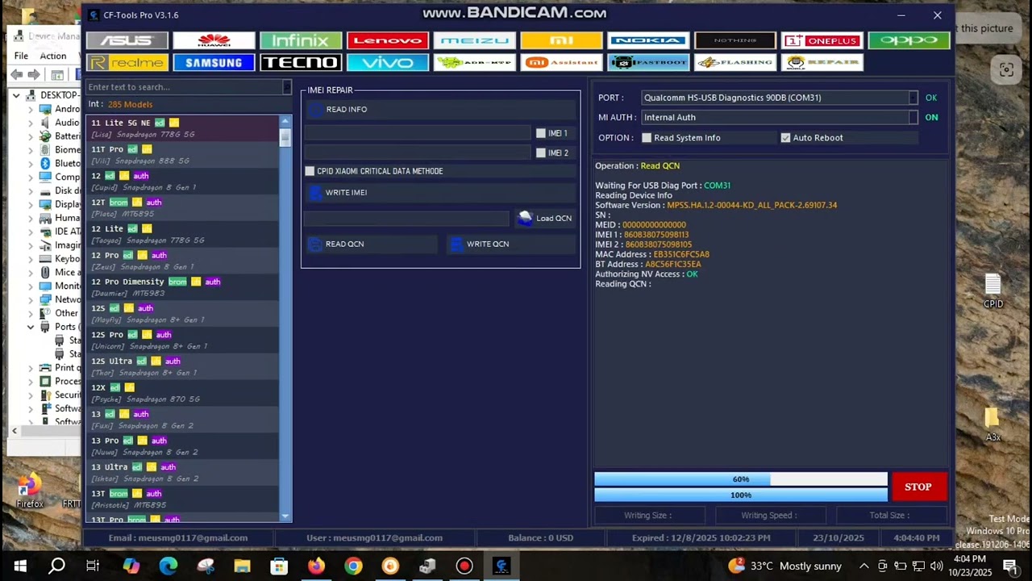The height and width of the screenshot is (581, 1032).
Task: Click the IMEI 1 input field
Action: pos(417,133)
